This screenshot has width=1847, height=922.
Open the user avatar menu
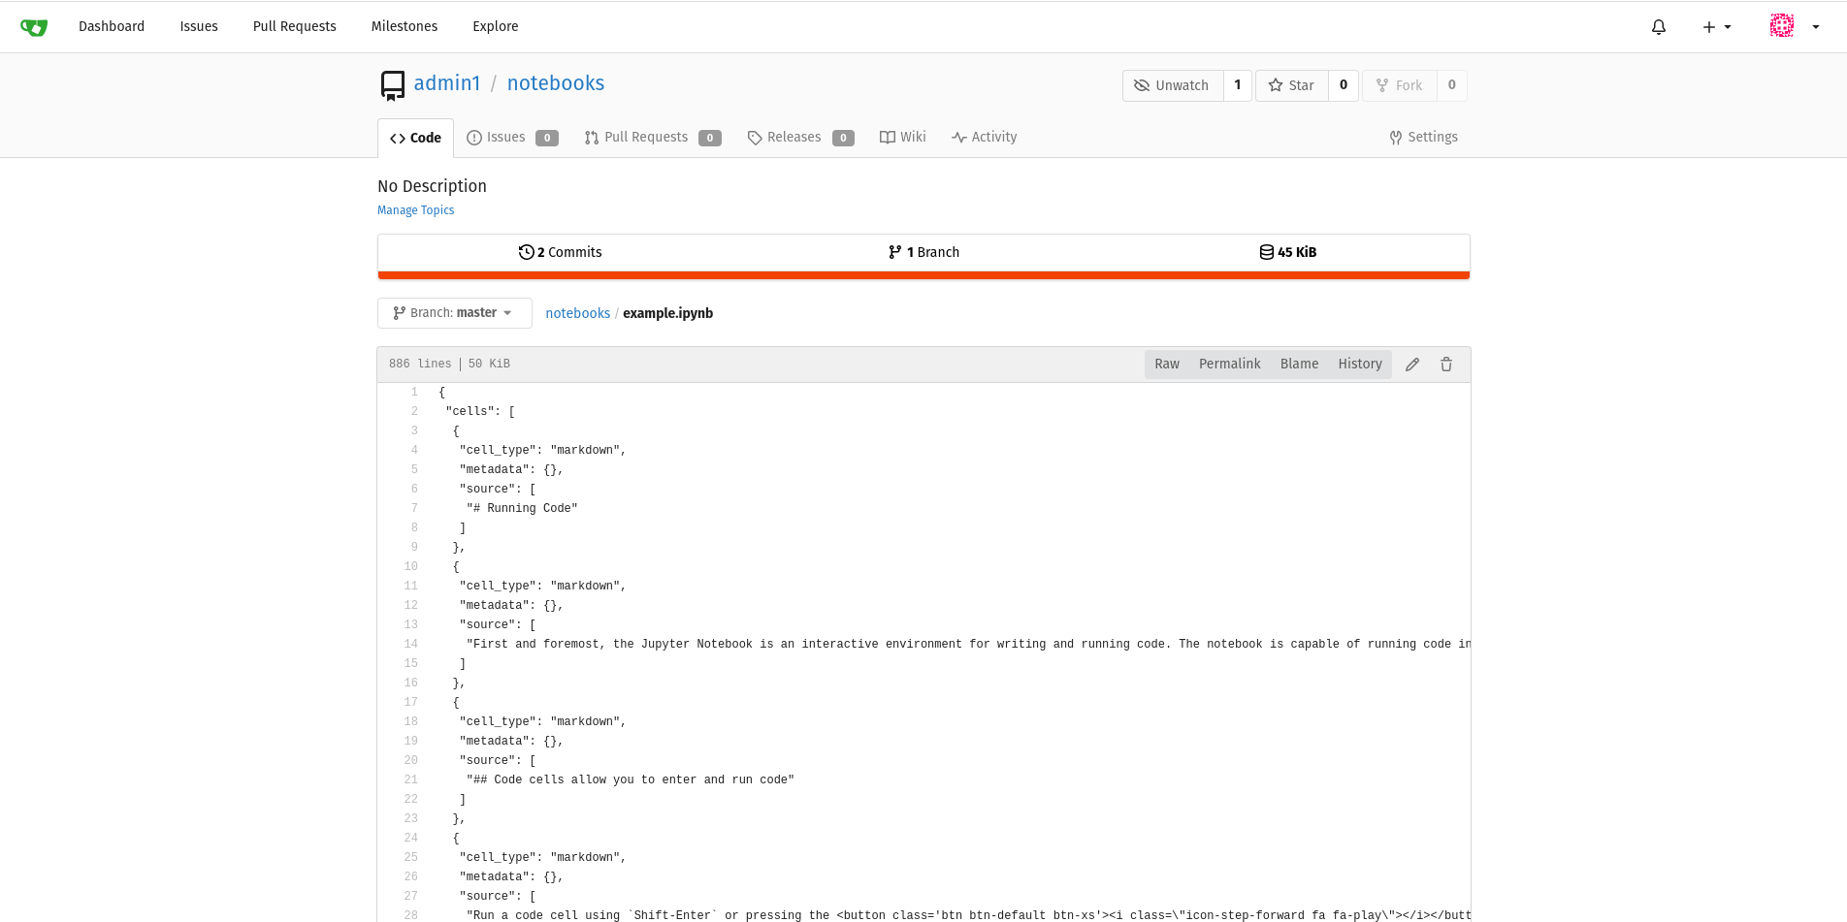point(1794,26)
